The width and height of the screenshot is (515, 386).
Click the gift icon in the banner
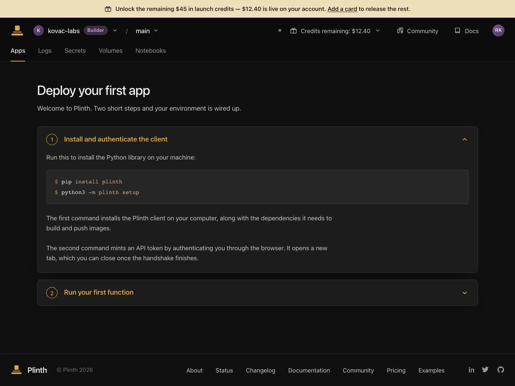[x=108, y=9]
